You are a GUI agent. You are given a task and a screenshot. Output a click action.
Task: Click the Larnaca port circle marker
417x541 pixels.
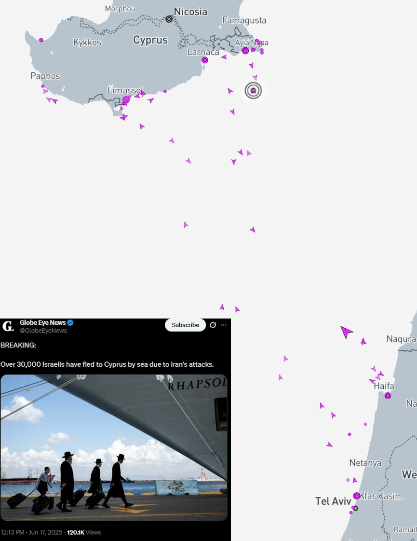point(205,60)
